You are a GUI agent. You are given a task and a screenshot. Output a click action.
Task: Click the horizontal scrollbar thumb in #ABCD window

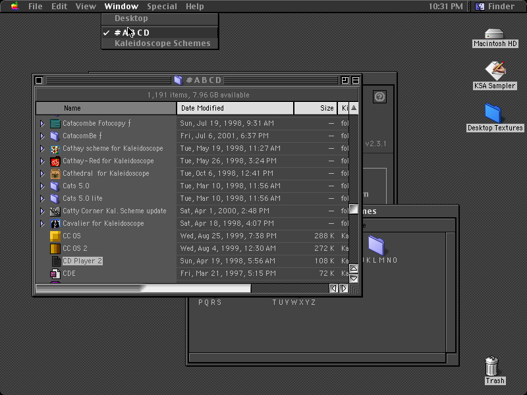pyautogui.click(x=143, y=288)
